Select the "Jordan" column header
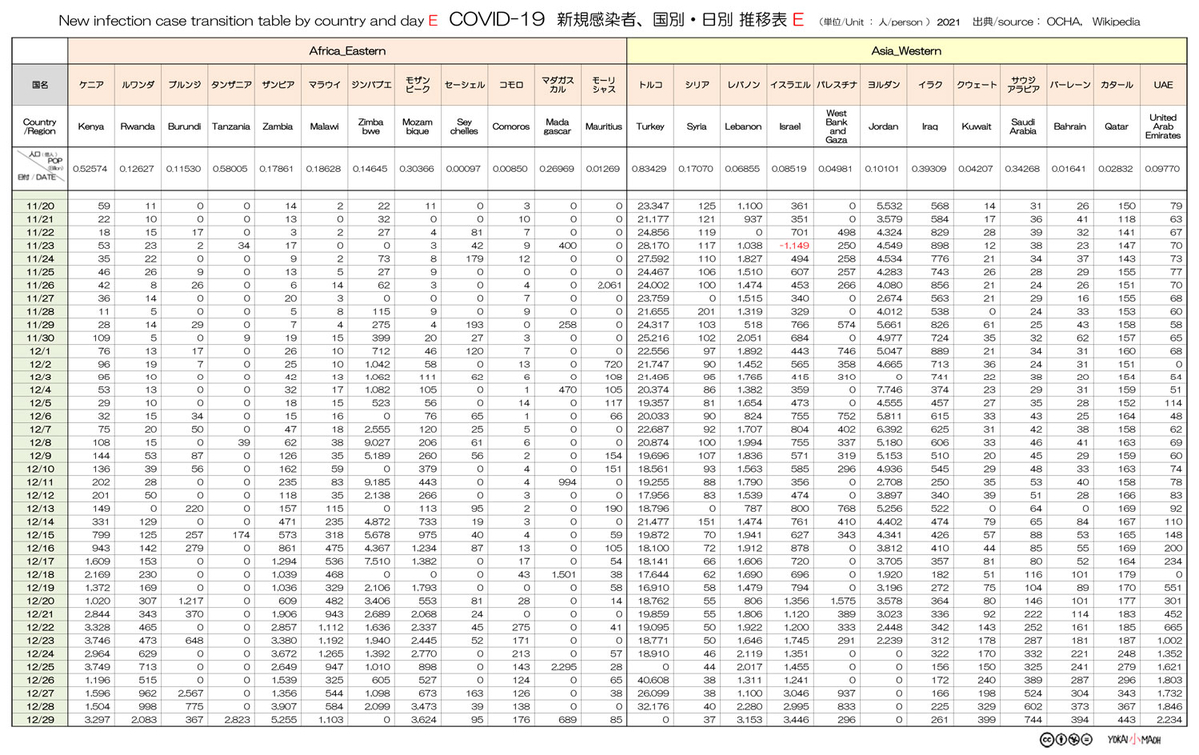The height and width of the screenshot is (755, 1199). point(883,128)
